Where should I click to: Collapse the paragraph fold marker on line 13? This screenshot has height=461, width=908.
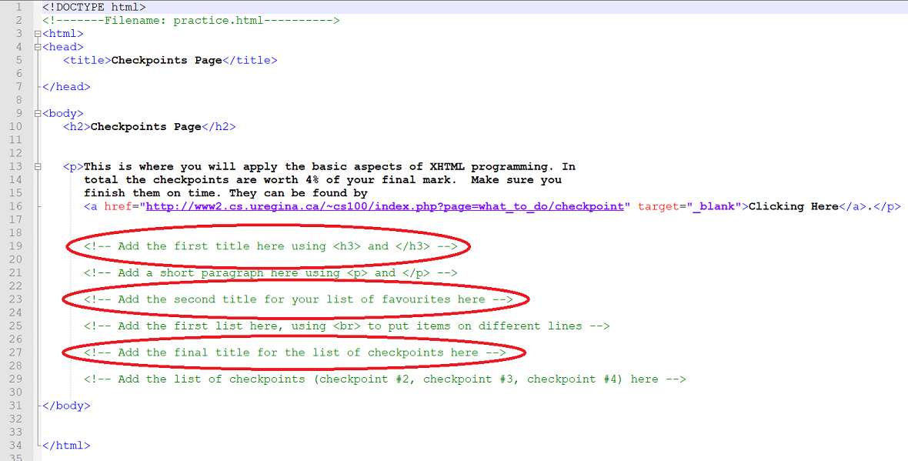[x=38, y=167]
